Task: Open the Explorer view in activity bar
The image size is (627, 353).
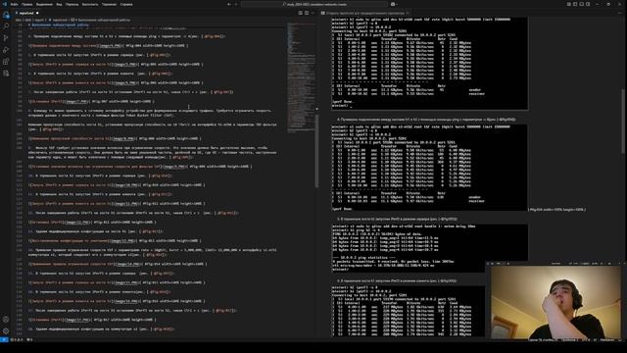Action: point(6,15)
